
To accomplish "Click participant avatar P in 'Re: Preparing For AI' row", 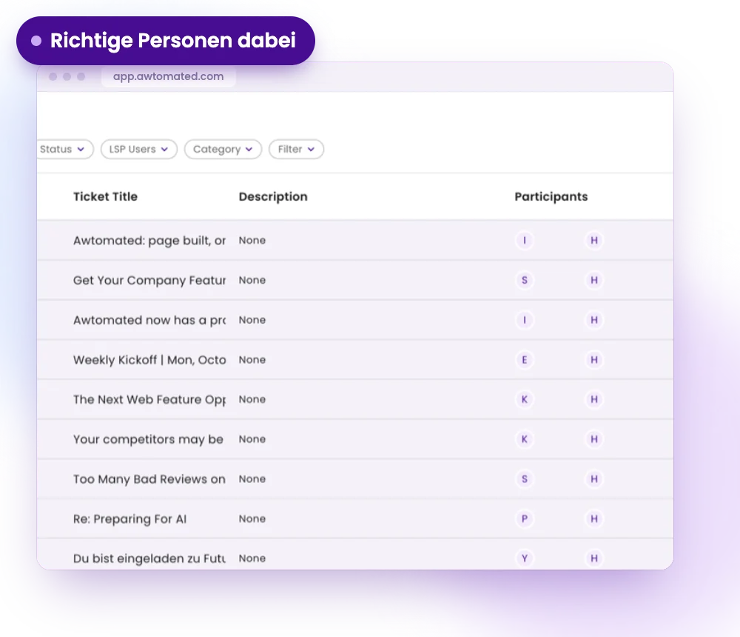I will point(525,519).
